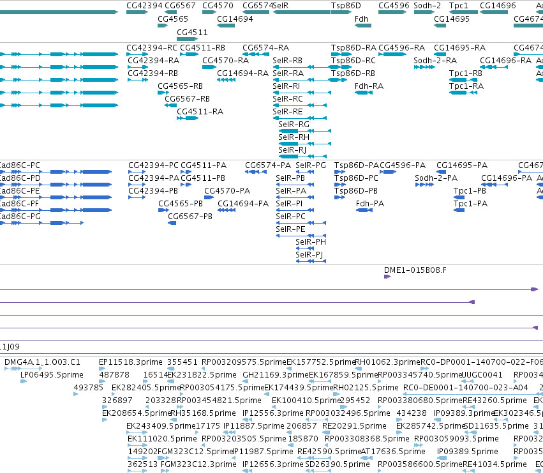Click EST label 'EK111020.5prime'
The height and width of the screenshot is (474, 543).
[162, 439]
